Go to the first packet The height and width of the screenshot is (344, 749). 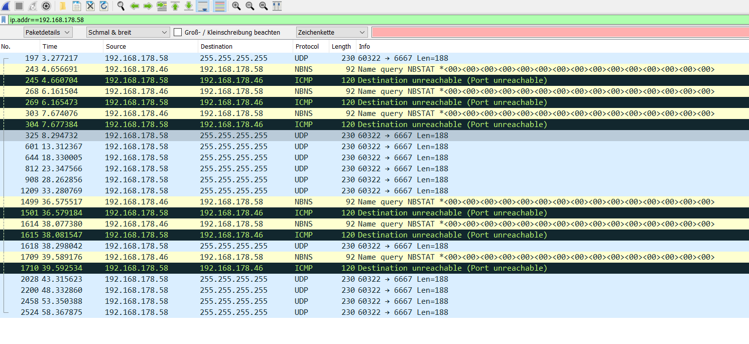pos(175,6)
